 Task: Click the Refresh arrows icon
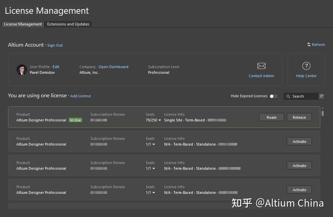pyautogui.click(x=309, y=45)
